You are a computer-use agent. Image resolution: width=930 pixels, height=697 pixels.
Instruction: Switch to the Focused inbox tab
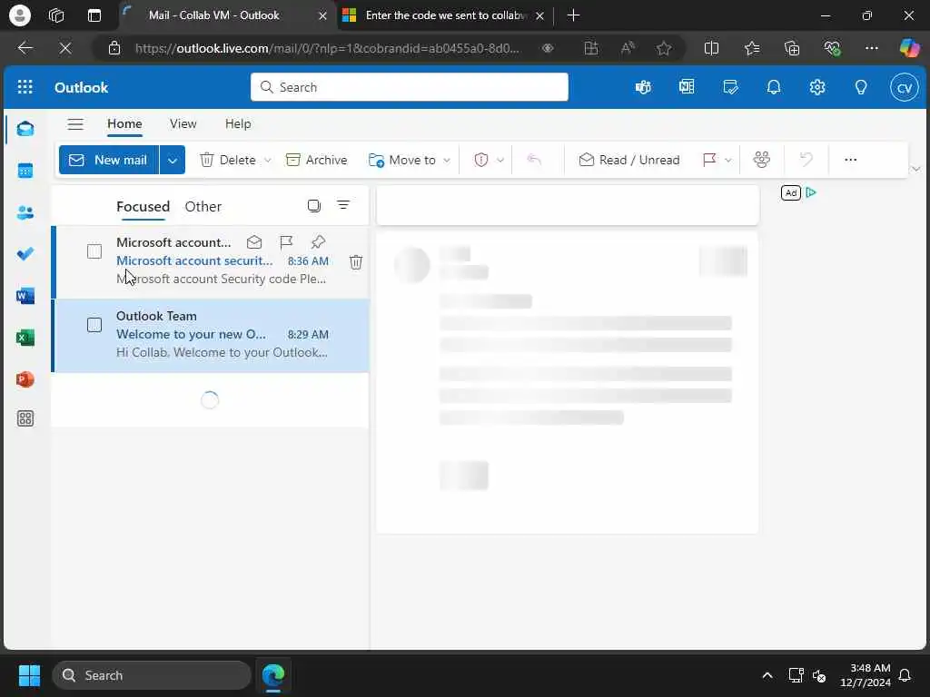pos(143,206)
